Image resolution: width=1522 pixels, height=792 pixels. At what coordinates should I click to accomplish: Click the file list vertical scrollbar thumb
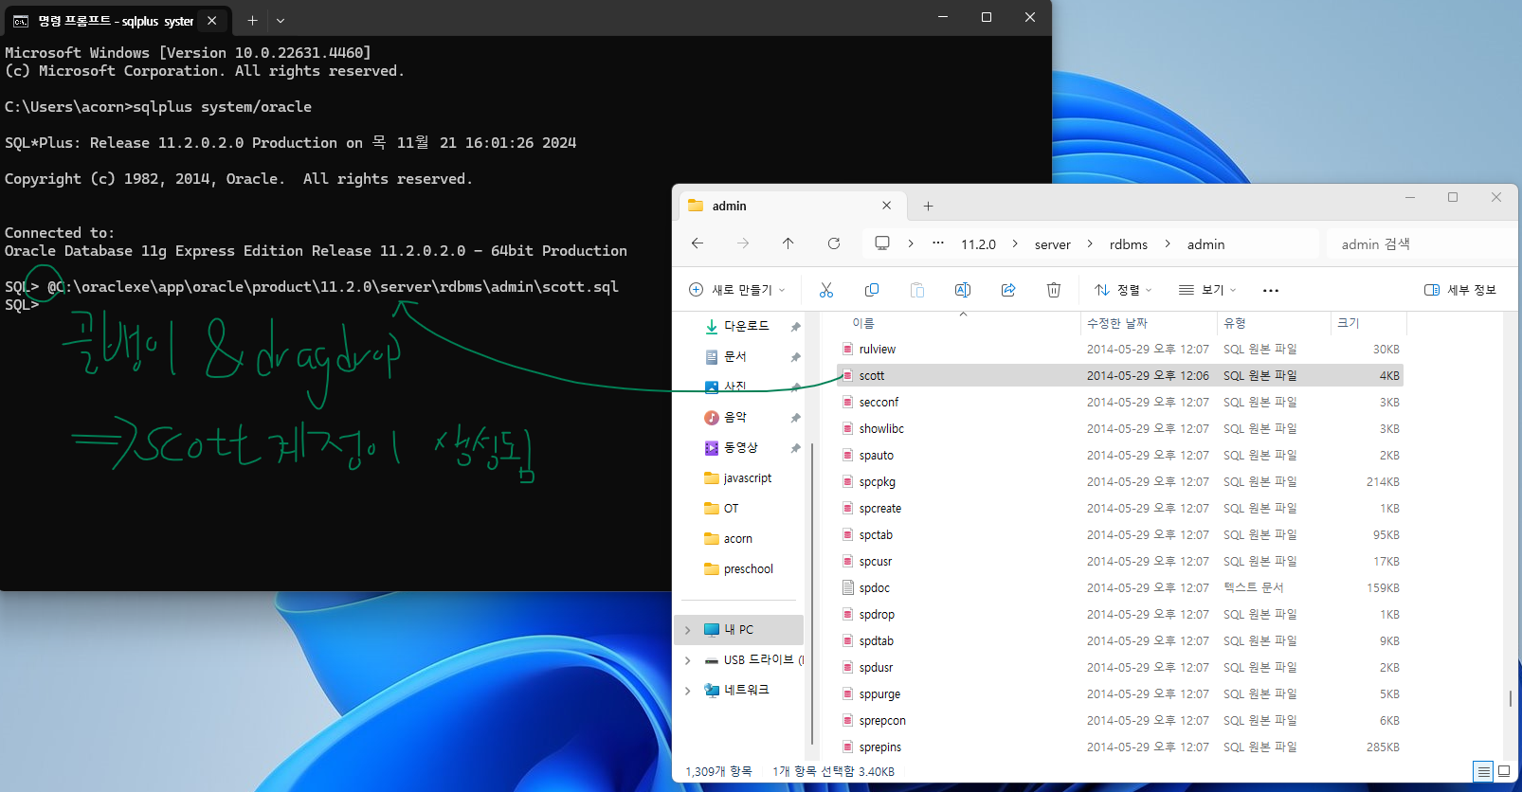pos(1511,698)
